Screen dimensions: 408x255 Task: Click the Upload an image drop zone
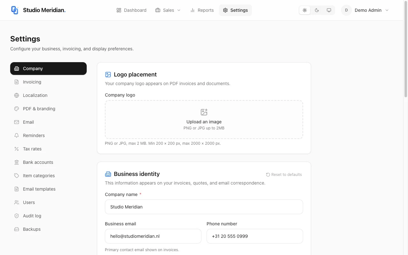[204, 120]
